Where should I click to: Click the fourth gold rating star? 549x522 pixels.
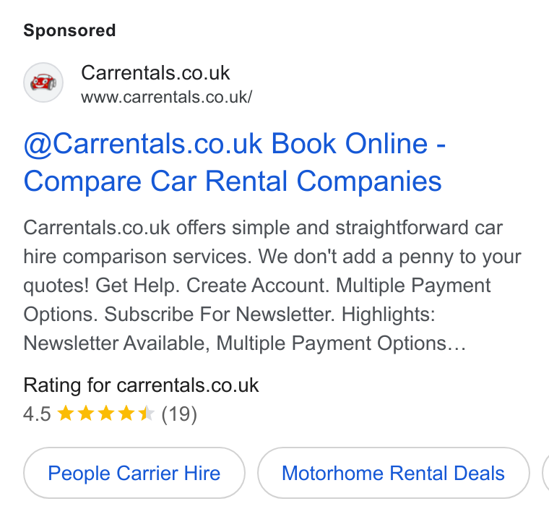tap(126, 413)
